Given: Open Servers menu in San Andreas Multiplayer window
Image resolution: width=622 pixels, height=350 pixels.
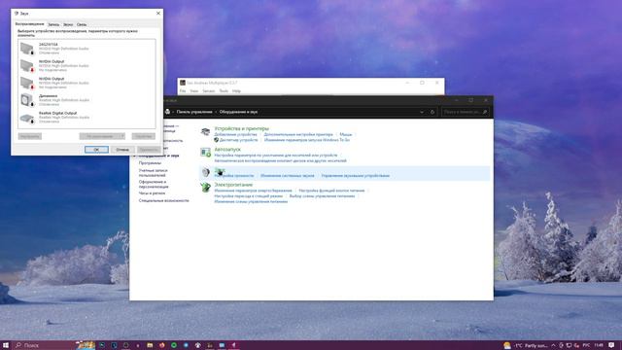Looking at the screenshot, I should coord(209,91).
